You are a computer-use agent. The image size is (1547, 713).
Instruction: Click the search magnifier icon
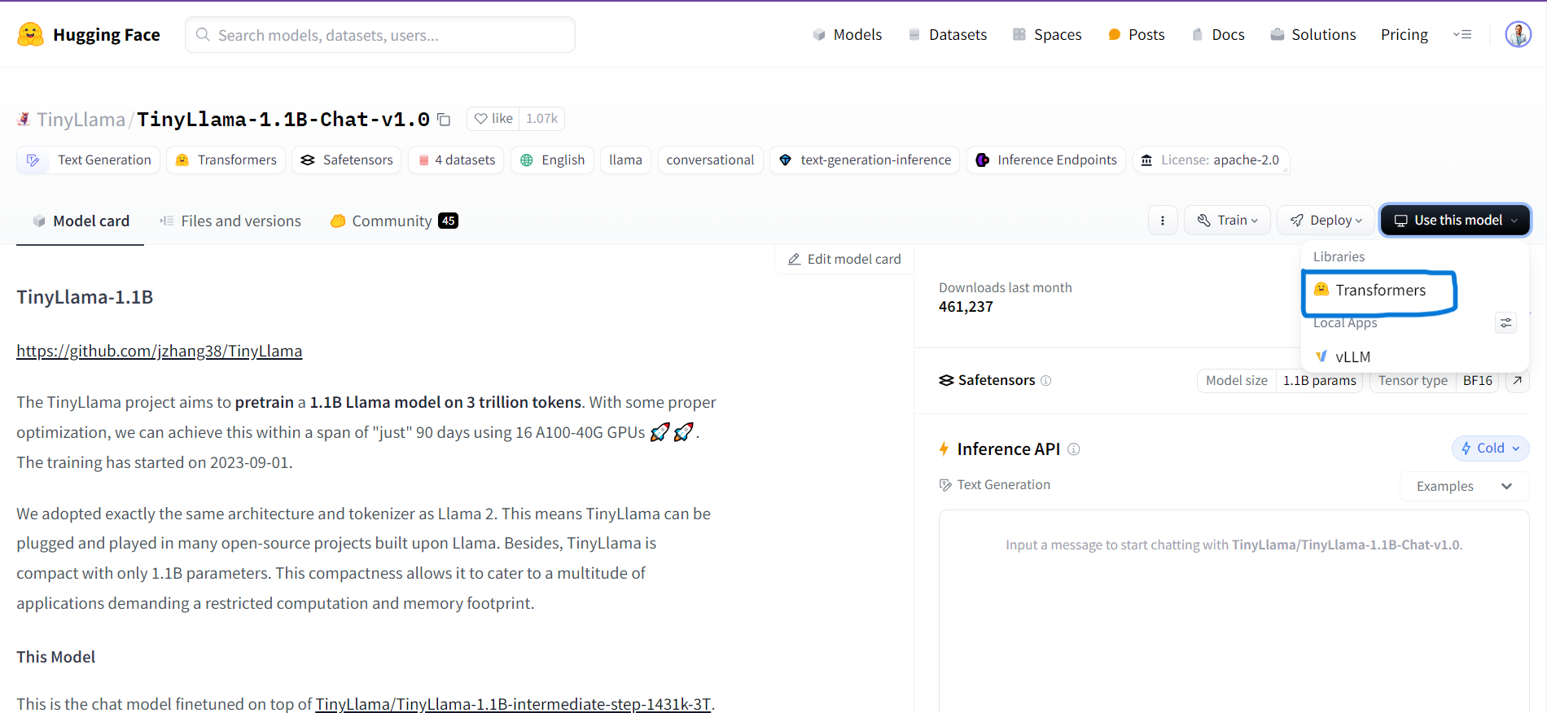coord(204,34)
